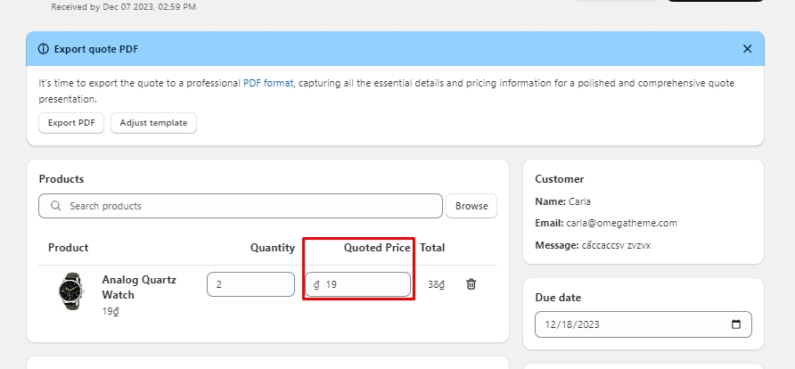Open the due date calendar picker icon
The width and height of the screenshot is (795, 369).
click(735, 324)
